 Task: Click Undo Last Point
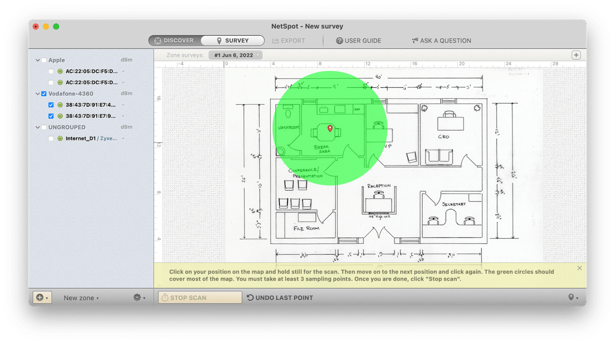[x=280, y=297]
